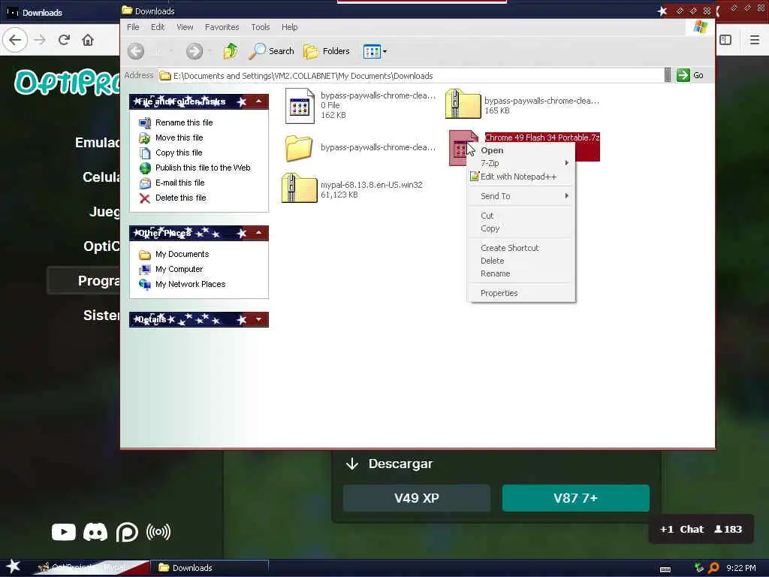The width and height of the screenshot is (769, 577).
Task: Open the browser hamburger menu
Action: 755,40
